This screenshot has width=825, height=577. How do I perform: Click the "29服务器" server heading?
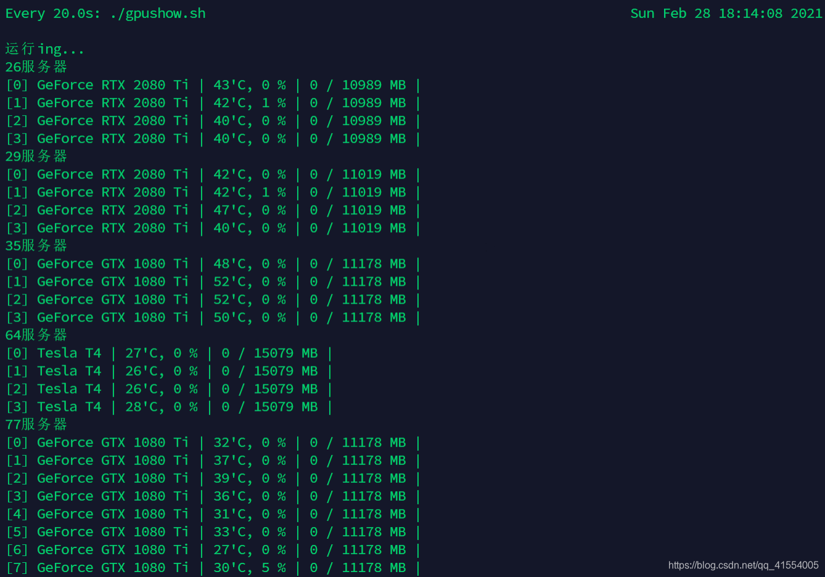pyautogui.click(x=36, y=156)
